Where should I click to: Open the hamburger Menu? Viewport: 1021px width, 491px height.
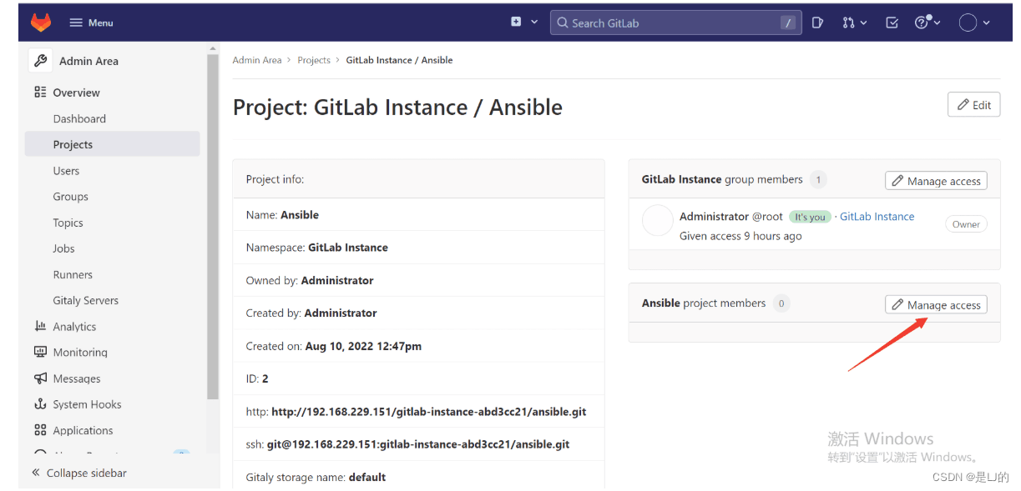[x=91, y=23]
